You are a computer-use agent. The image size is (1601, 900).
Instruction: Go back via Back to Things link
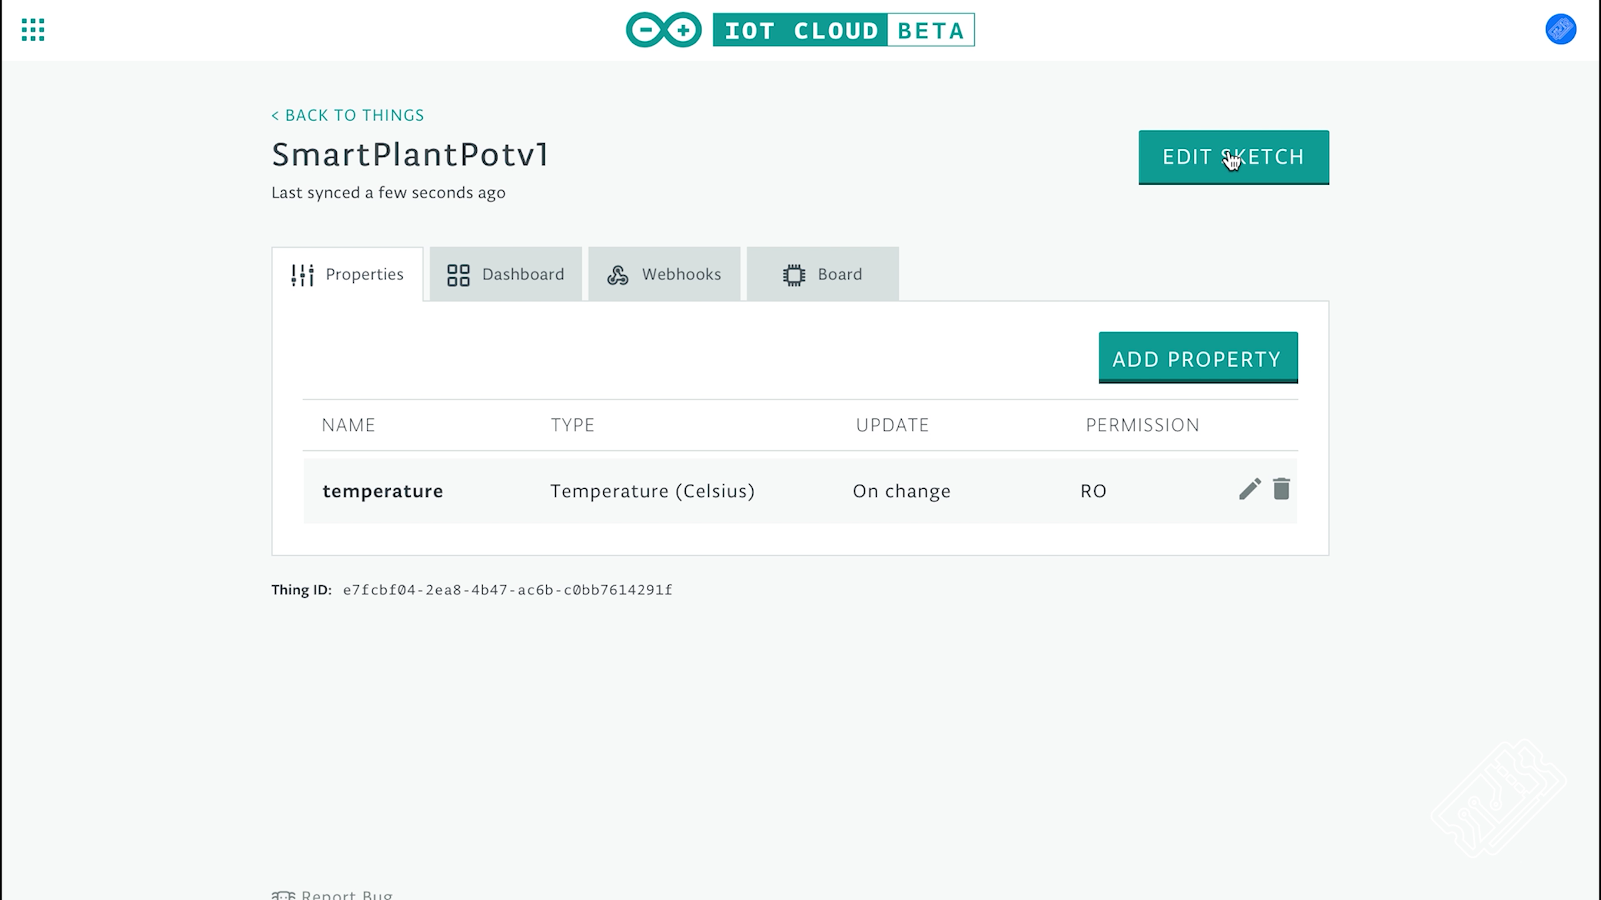pyautogui.click(x=347, y=115)
